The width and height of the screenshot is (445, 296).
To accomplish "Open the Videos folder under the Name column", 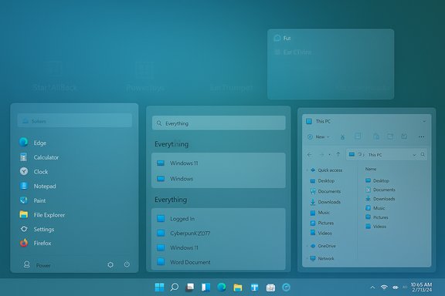I will [x=375, y=227].
